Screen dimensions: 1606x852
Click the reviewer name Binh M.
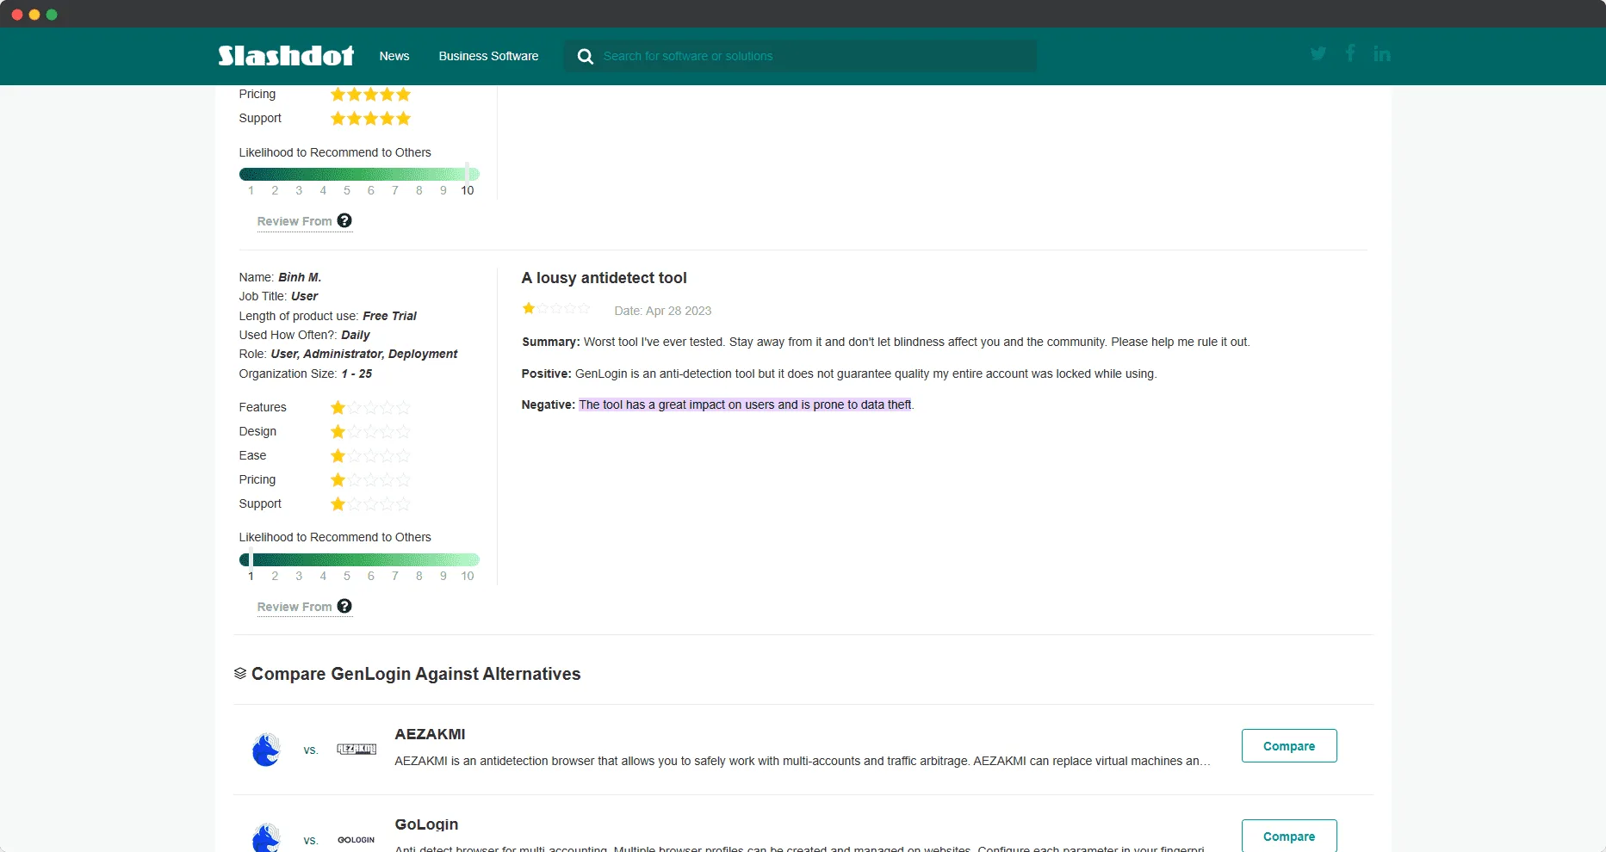[300, 277]
